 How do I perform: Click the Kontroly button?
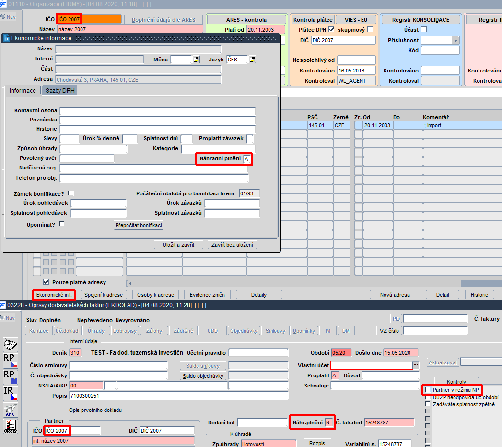tap(456, 381)
